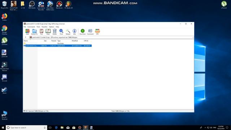
Task: Open Task View from the taskbar
Action: click(50, 127)
